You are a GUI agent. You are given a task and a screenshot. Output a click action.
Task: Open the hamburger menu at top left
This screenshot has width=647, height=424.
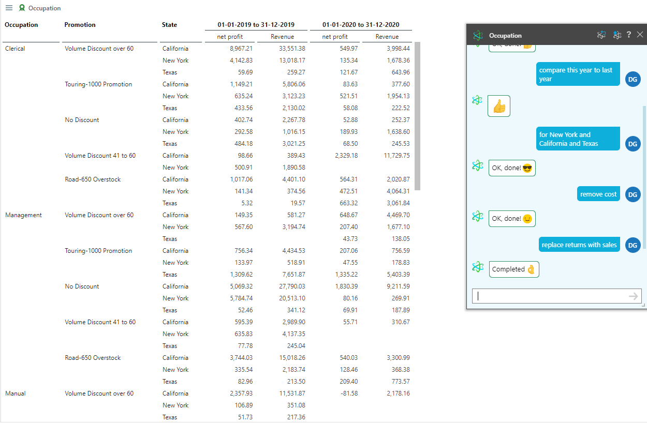(x=9, y=8)
